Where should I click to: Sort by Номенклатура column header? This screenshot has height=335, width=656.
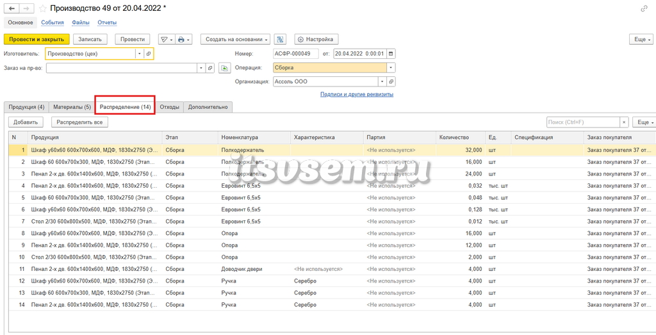pos(254,137)
